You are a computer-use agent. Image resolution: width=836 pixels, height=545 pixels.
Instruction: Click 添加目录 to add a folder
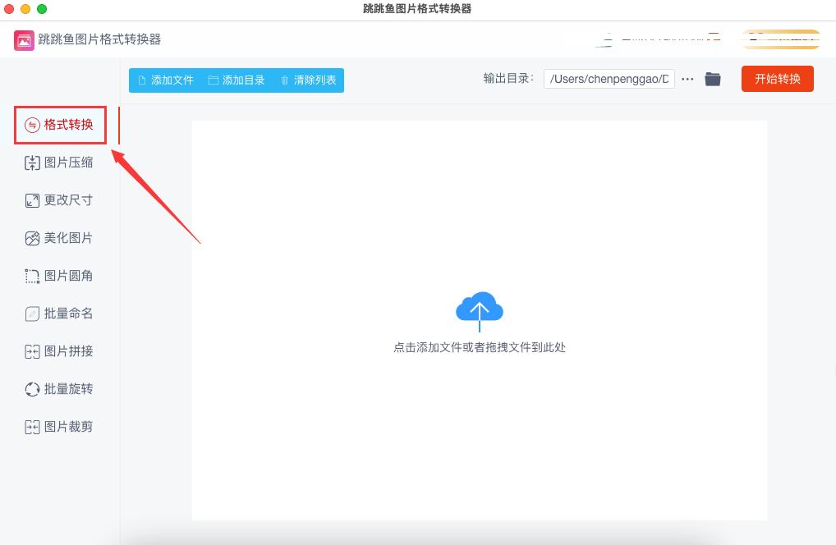(x=237, y=80)
